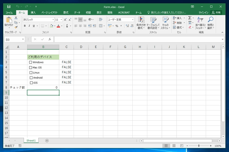229x152 pixels.
Task: Click the Undo arrow in quick access toolbar
Action: [17, 6]
